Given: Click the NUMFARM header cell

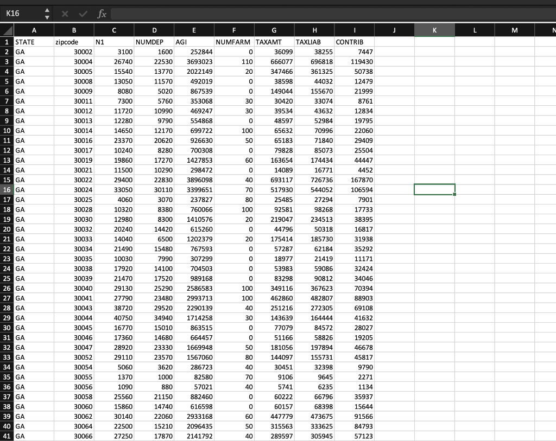Looking at the screenshot, I should pyautogui.click(x=234, y=42).
